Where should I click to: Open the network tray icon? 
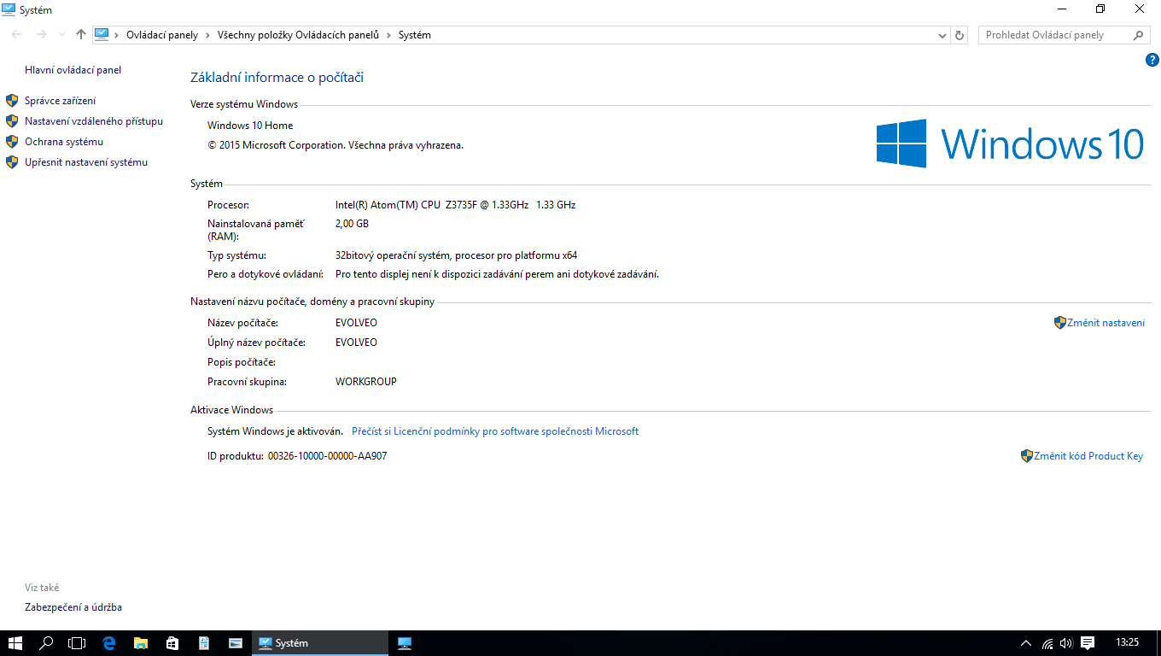coord(1047,643)
